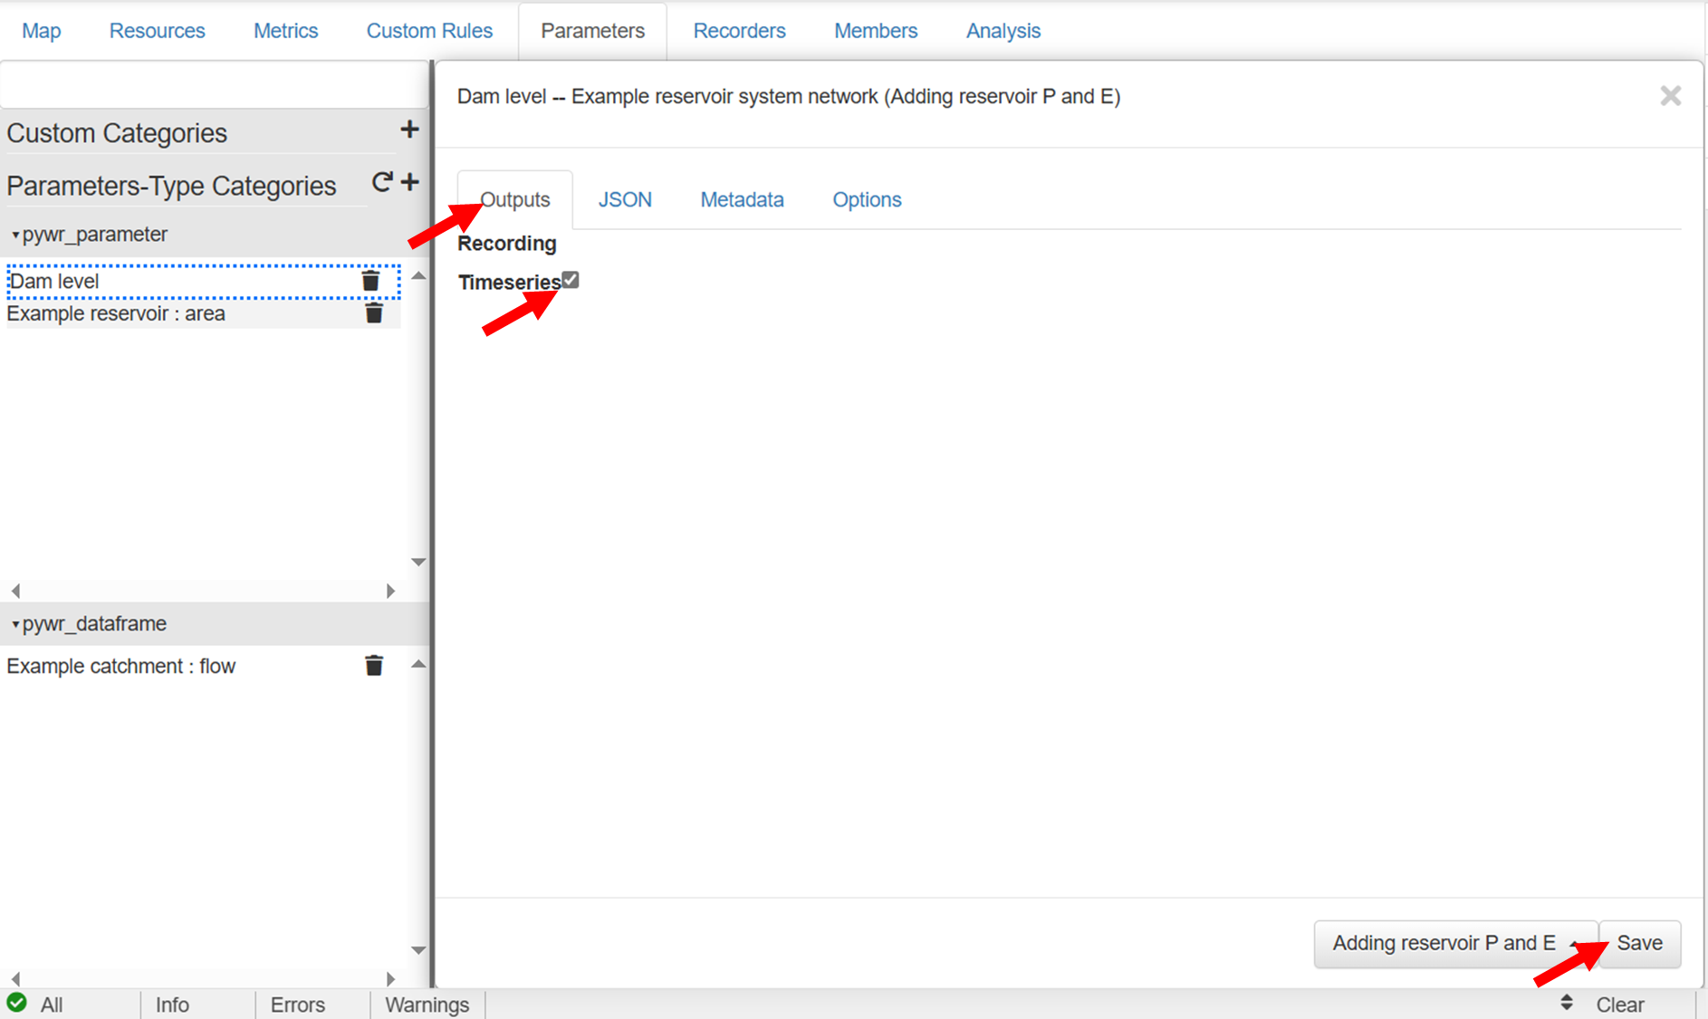Image resolution: width=1708 pixels, height=1019 pixels.
Task: Select Example reservoir : area parameter
Action: tap(116, 313)
